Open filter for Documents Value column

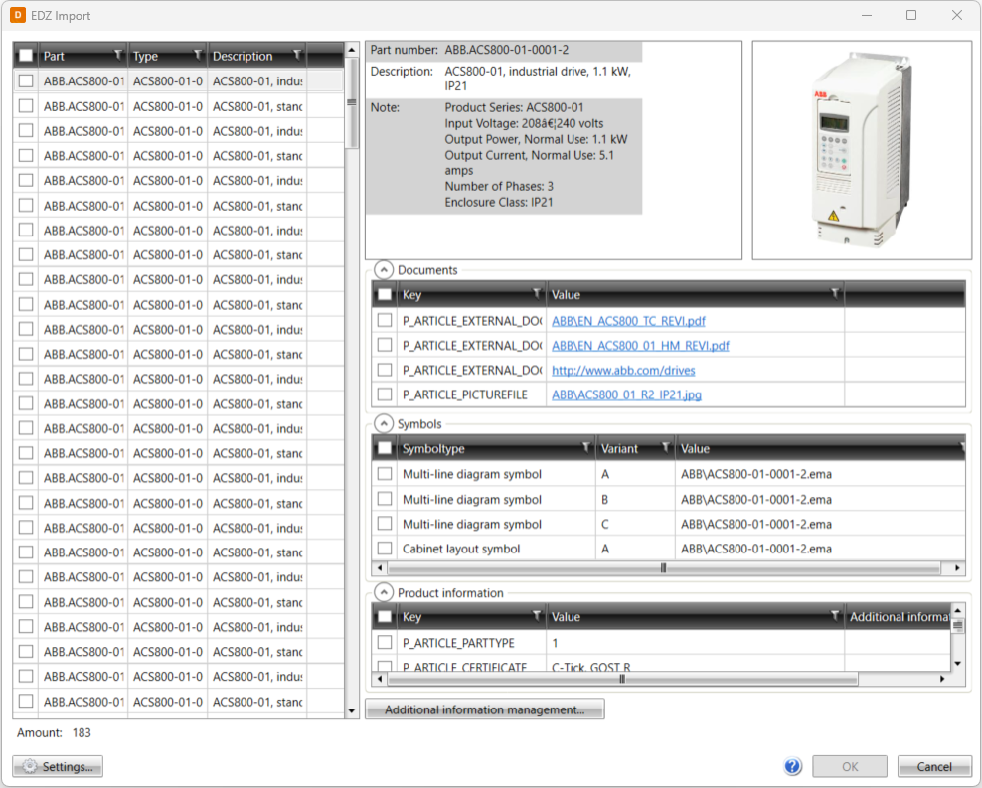click(835, 294)
